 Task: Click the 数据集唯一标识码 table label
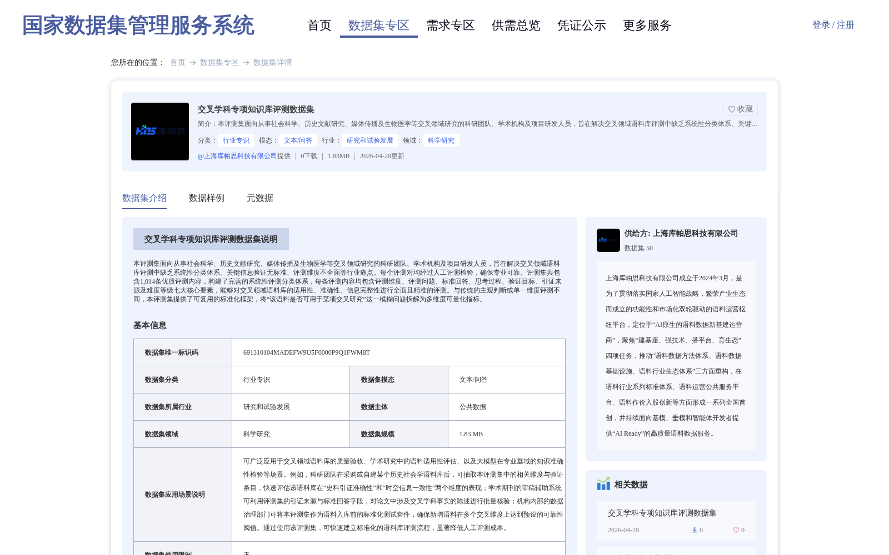[x=172, y=352]
